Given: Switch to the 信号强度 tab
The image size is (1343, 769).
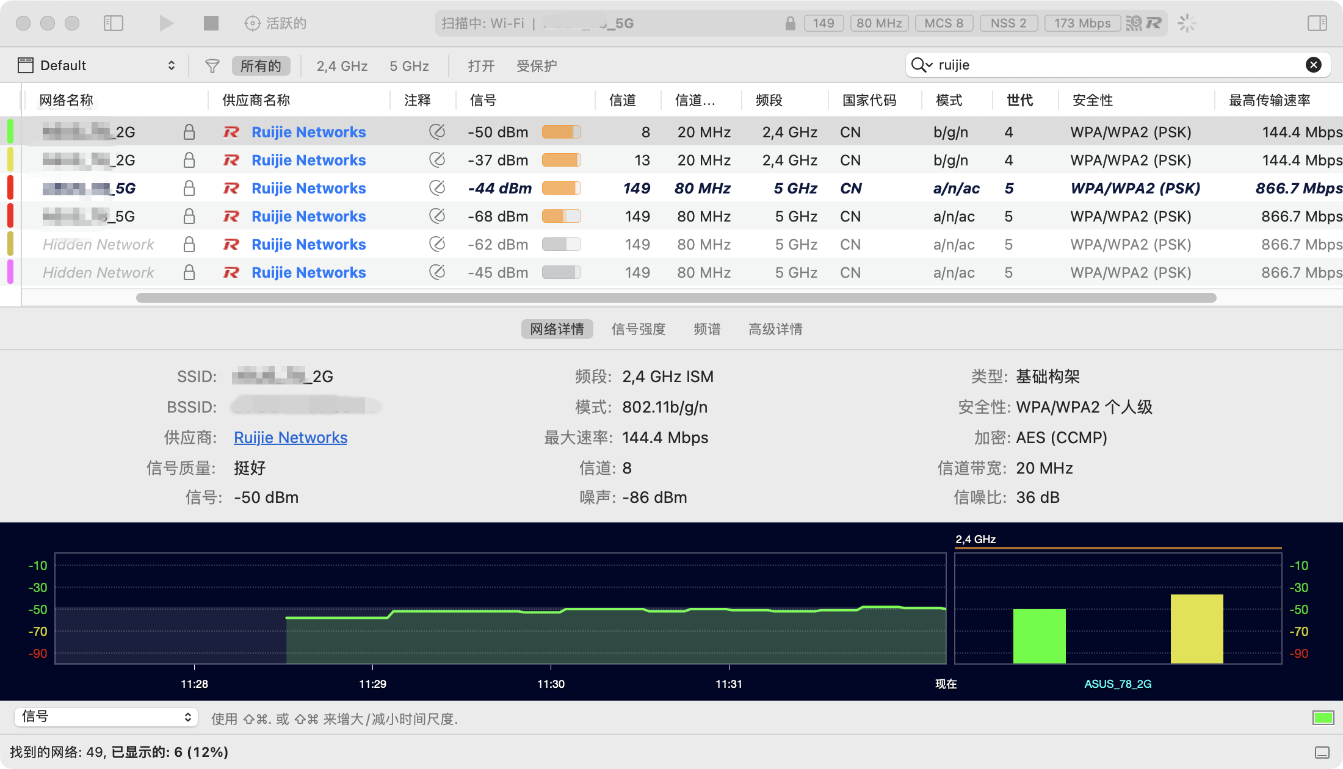Looking at the screenshot, I should pos(638,329).
